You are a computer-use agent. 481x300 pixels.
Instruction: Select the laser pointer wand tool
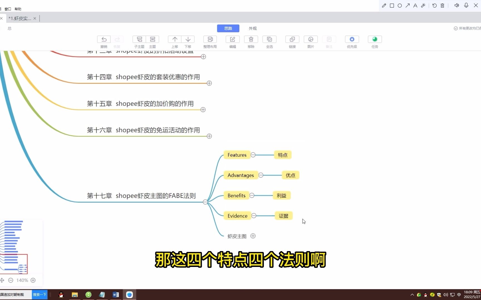[x=423, y=6]
